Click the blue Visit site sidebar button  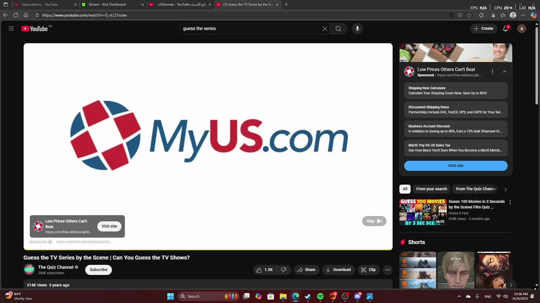[x=456, y=165]
